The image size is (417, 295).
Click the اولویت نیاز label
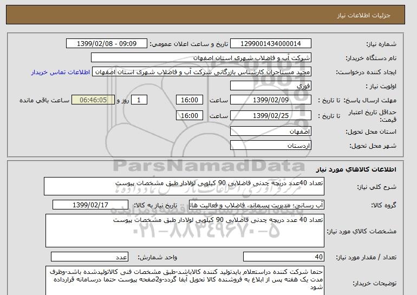381,86
